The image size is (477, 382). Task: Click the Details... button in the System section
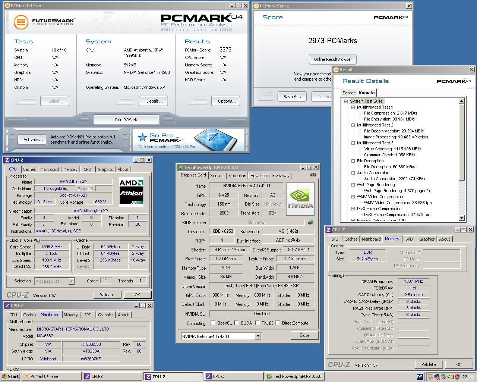tap(154, 101)
